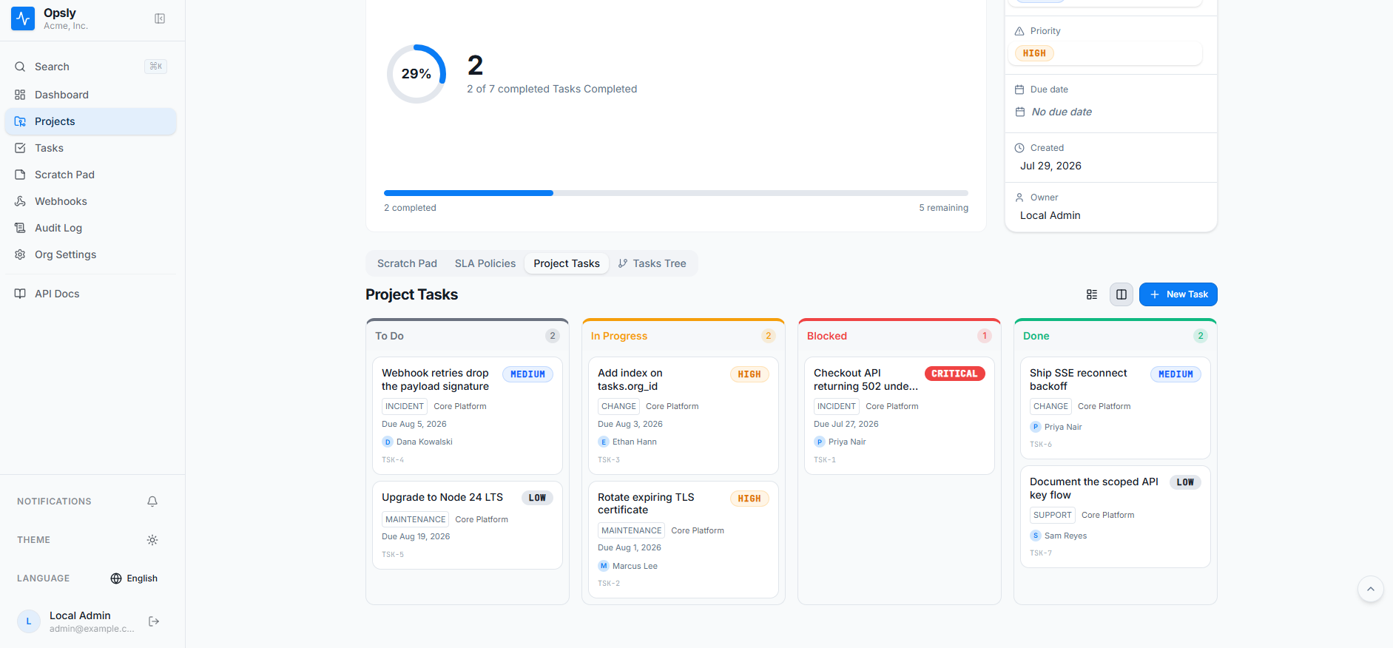Click the Org Settings gear icon
Viewport: 1393px width, 648px height.
[x=20, y=254]
